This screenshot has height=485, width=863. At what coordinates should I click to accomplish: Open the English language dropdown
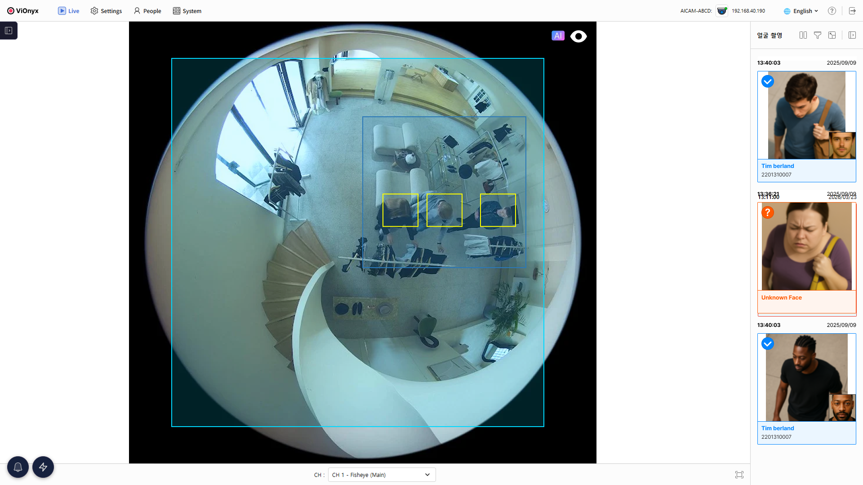801,11
